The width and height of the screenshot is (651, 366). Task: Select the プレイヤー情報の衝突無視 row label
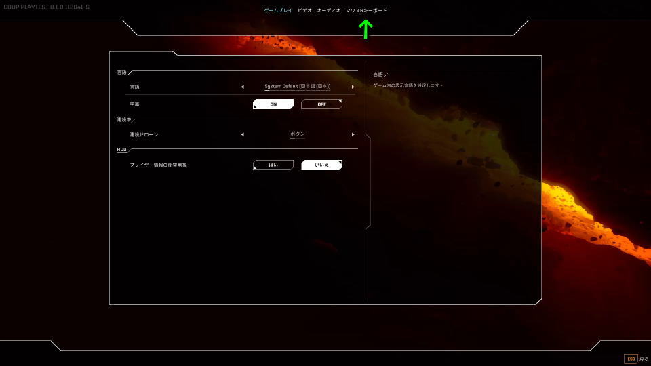pos(158,165)
